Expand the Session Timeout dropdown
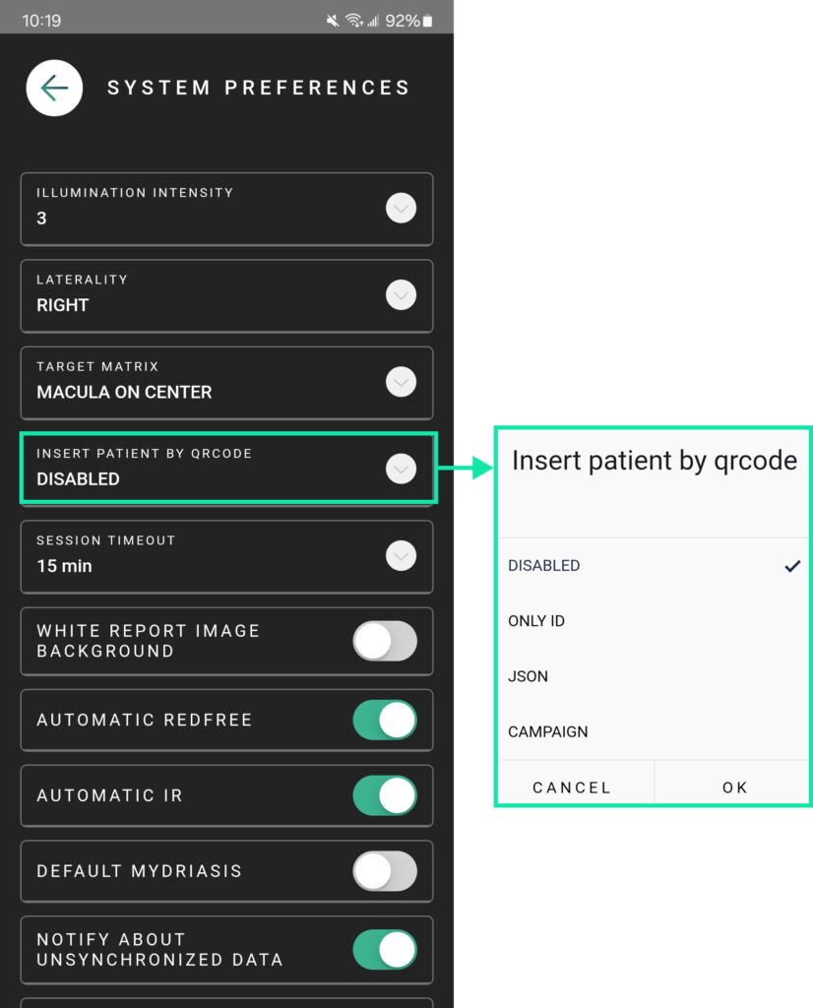The image size is (813, 1008). click(401, 556)
